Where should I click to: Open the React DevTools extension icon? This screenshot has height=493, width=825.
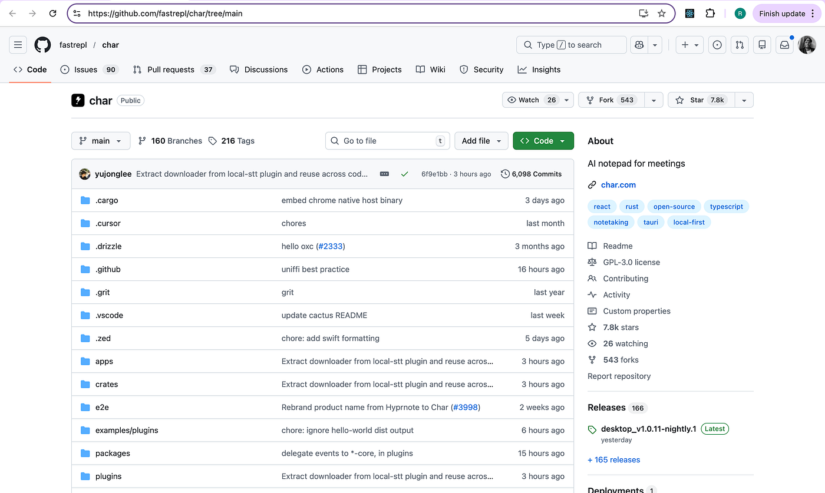point(689,14)
